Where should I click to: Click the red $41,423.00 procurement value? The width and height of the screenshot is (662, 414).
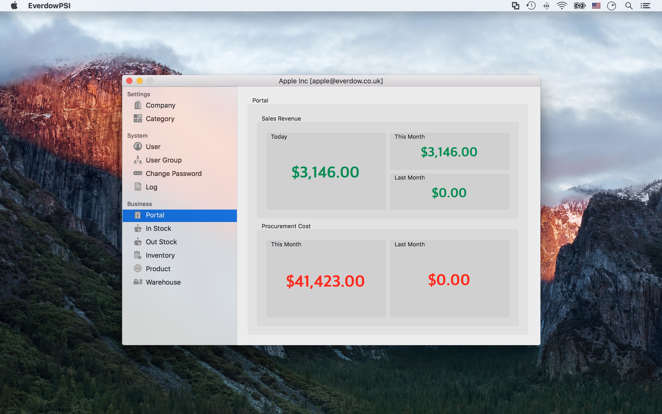(325, 281)
